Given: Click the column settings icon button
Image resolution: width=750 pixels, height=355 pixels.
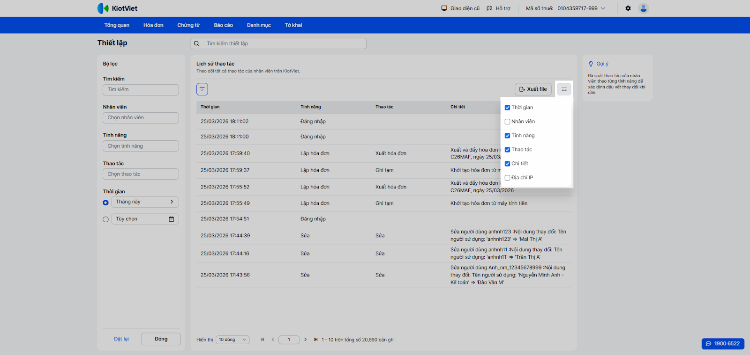Looking at the screenshot, I should point(564,89).
